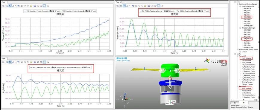Toggle the highlighted legend icon in reaction force plot toolbar
Image resolution: width=260 pixels, height=110 pixels.
coord(44,6)
